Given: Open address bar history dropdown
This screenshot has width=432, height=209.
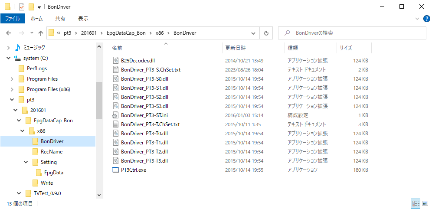Looking at the screenshot, I should coord(253,33).
